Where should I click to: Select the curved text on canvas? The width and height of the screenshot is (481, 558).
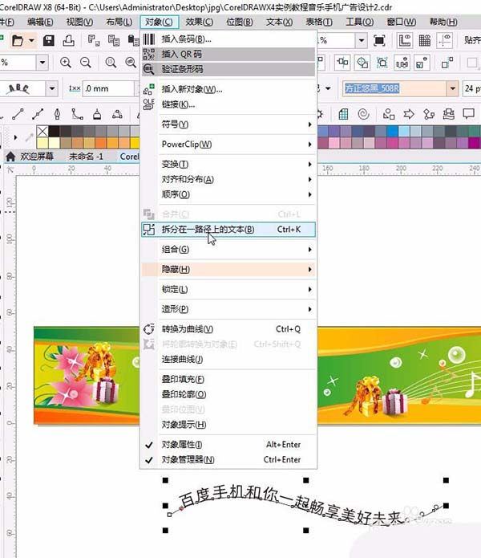pos(291,503)
